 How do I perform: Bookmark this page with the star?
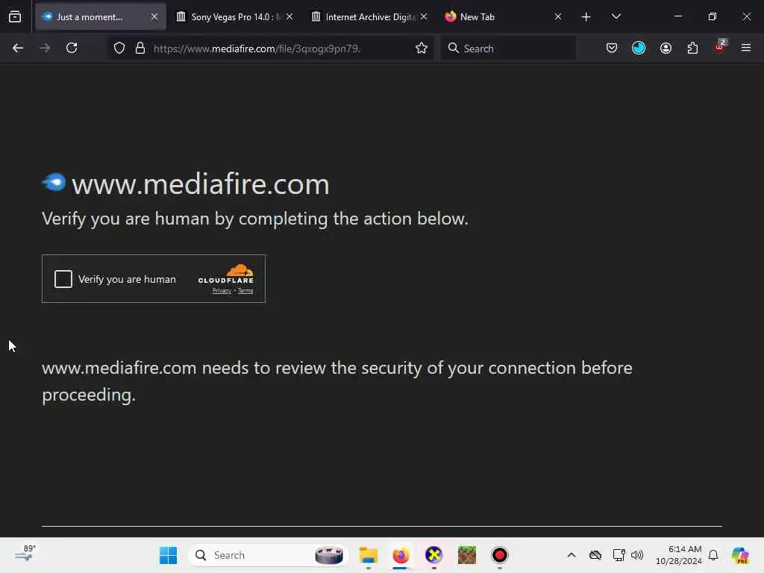[422, 48]
